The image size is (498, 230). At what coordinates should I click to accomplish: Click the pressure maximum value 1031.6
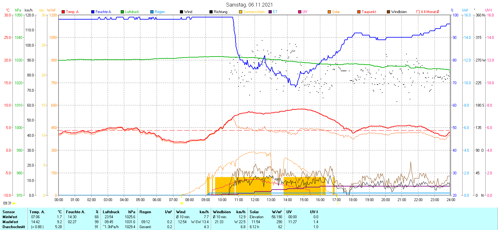tap(130, 222)
